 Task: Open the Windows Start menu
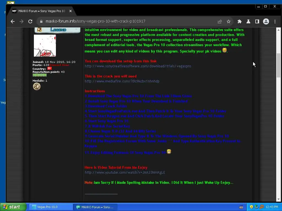13,207
